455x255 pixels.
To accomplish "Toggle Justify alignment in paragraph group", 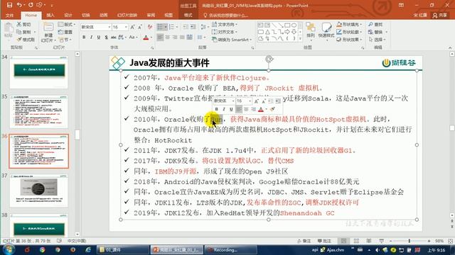I will (182, 38).
